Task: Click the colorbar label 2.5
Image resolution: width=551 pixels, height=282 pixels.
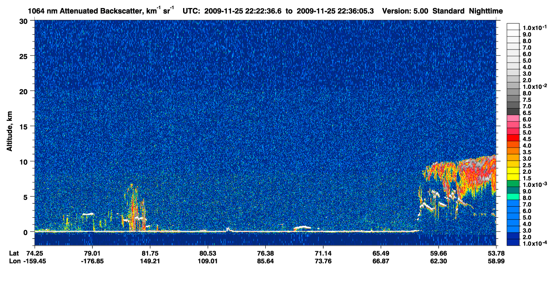Action: click(528, 165)
